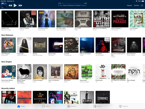145x109 pixels.
Task: Tap Dre Murray artist name
Action: [x=115, y=30]
